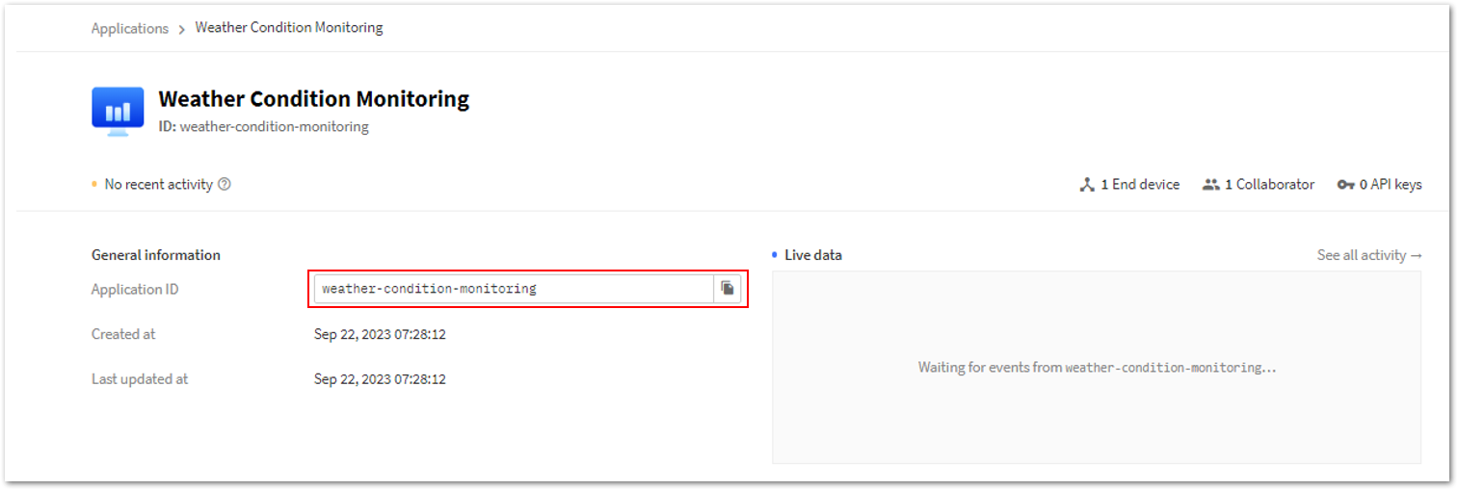Copy the Application ID with clipboard icon

point(728,289)
